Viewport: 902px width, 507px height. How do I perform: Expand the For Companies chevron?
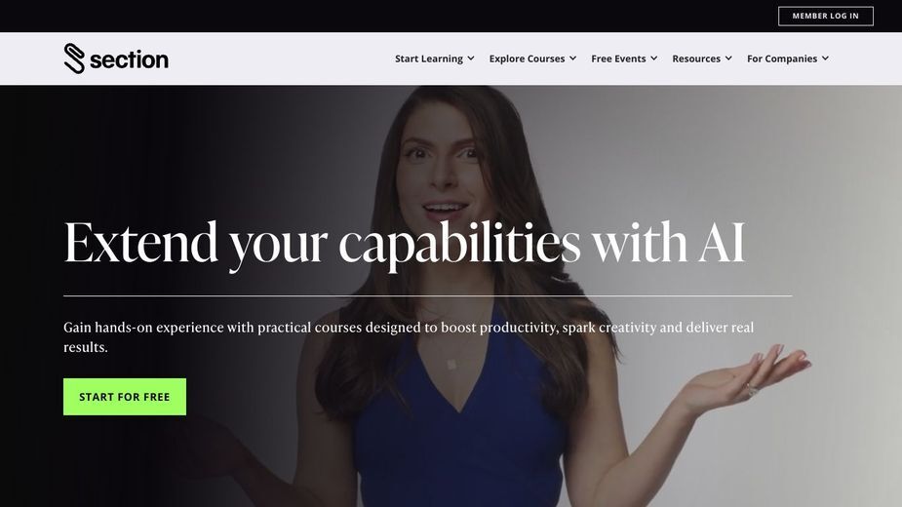coord(825,58)
